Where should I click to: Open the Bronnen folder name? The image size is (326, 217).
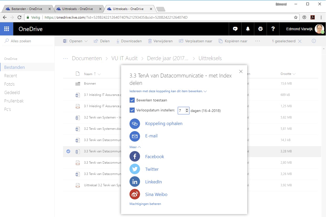tap(90, 84)
